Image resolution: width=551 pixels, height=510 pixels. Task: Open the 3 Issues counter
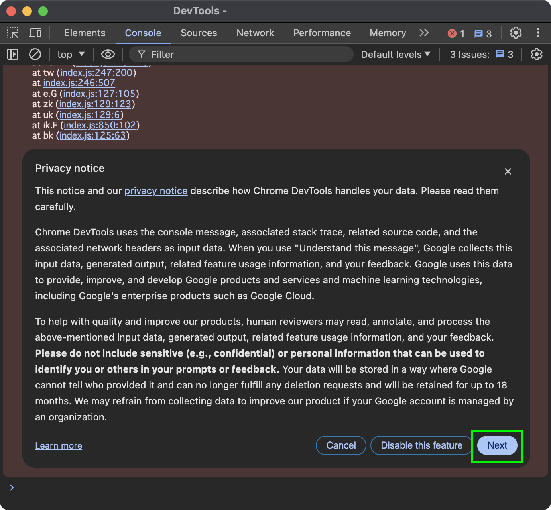[482, 55]
